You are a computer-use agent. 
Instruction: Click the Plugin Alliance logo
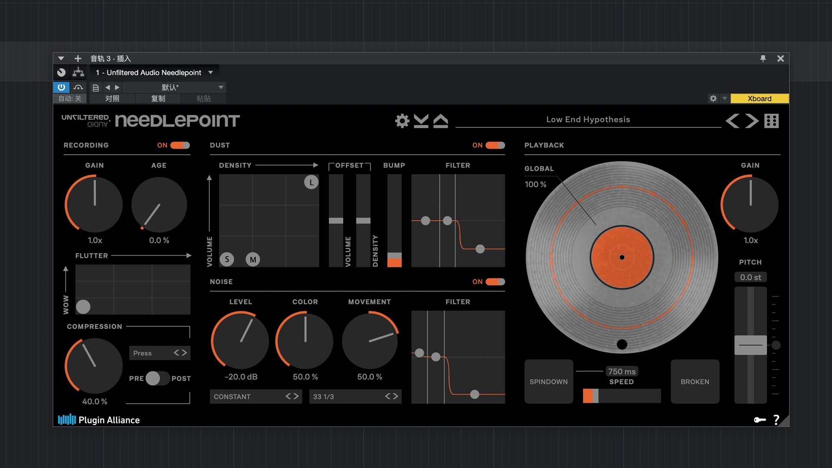pyautogui.click(x=99, y=420)
